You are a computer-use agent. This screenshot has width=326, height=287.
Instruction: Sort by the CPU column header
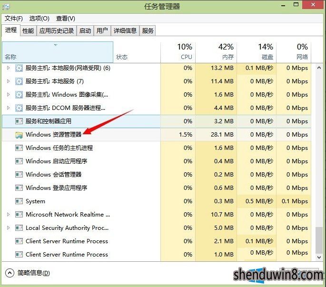178,52
